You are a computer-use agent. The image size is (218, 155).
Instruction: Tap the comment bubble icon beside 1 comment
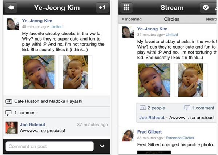[8, 113]
